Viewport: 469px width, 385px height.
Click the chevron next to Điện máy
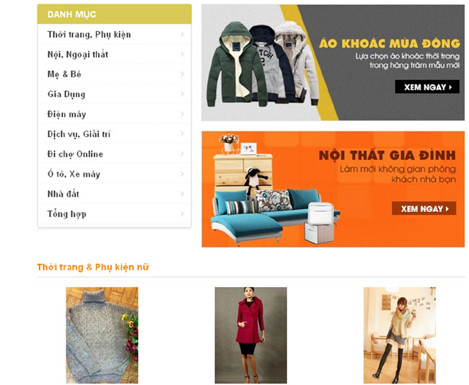tap(182, 114)
